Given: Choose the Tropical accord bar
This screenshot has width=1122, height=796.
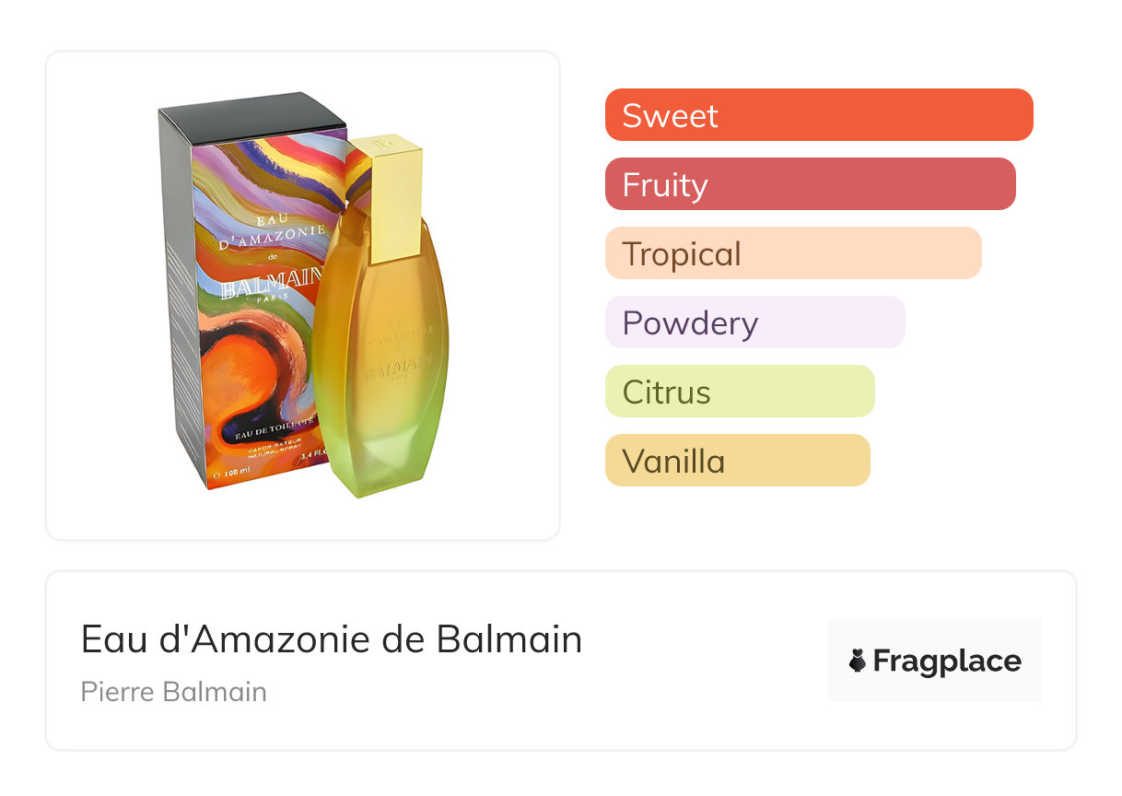Looking at the screenshot, I should coord(793,253).
